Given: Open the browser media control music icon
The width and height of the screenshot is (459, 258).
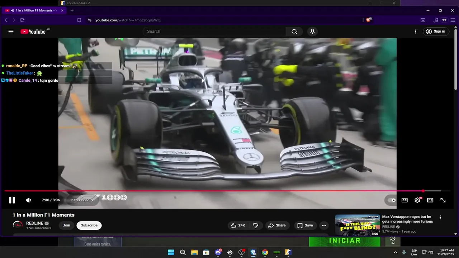Looking at the screenshot, I should pyautogui.click(x=436, y=20).
